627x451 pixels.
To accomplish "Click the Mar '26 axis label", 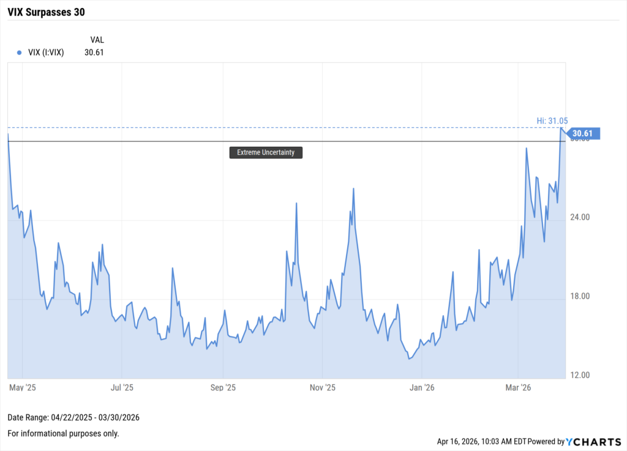I will click(x=517, y=387).
